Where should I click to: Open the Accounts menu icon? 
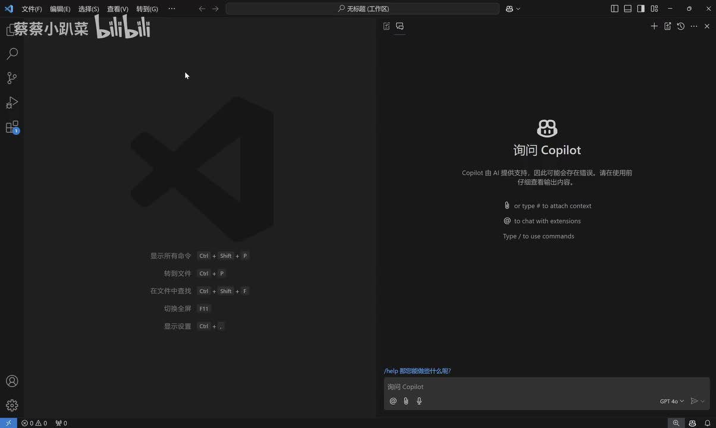coord(12,381)
